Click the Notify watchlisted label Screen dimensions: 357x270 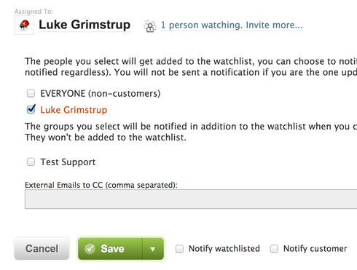pos(224,249)
